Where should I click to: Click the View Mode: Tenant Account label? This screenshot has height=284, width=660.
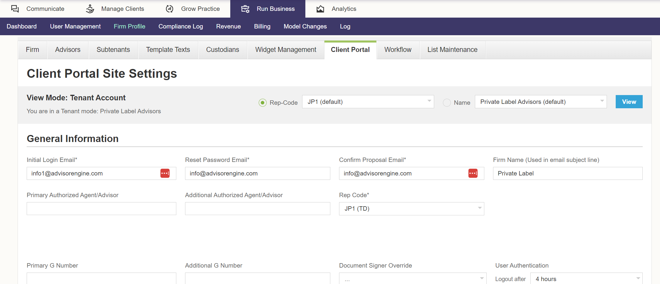(76, 98)
